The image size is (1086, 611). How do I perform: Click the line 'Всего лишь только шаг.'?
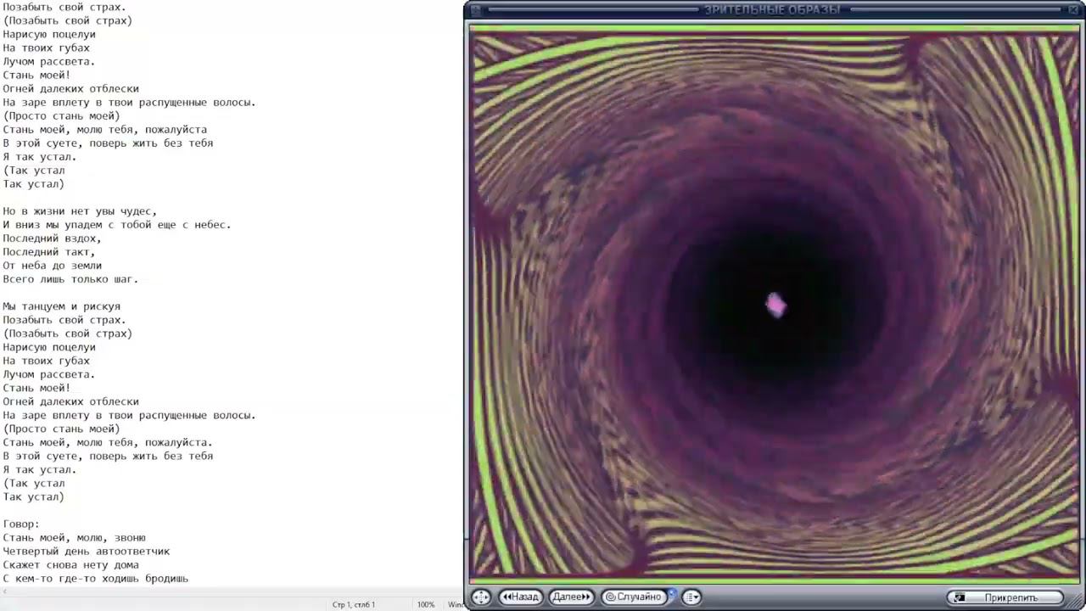[x=70, y=279]
